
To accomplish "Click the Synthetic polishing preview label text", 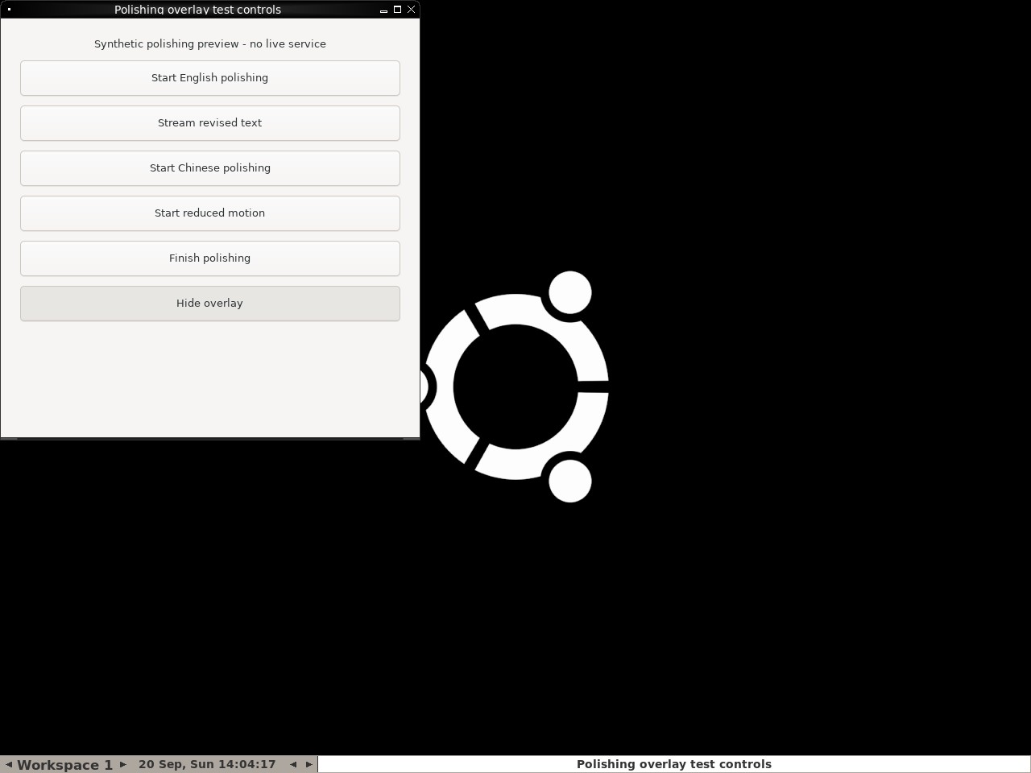I will click(x=210, y=43).
